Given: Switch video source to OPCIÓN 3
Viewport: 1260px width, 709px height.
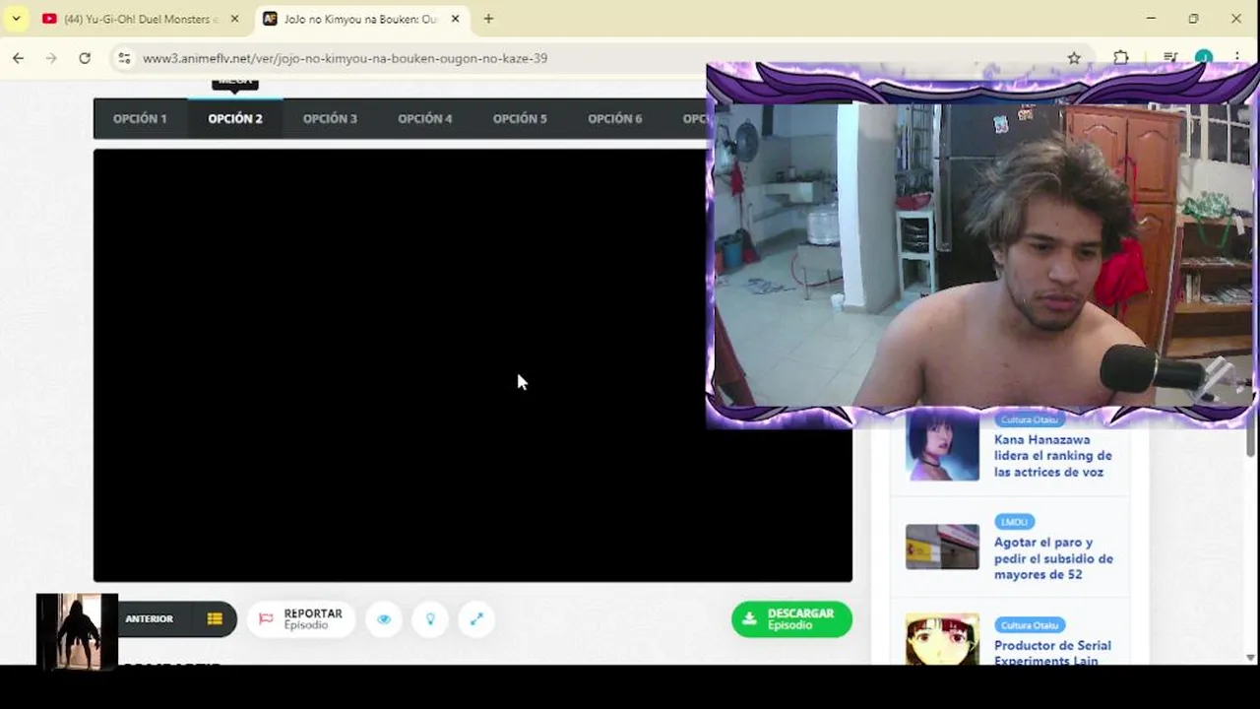Looking at the screenshot, I should [x=330, y=118].
